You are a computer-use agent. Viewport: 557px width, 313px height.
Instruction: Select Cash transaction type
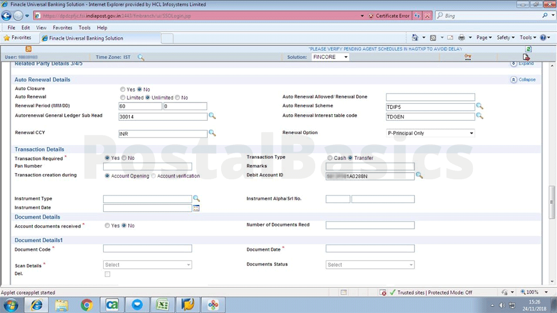pyautogui.click(x=330, y=158)
